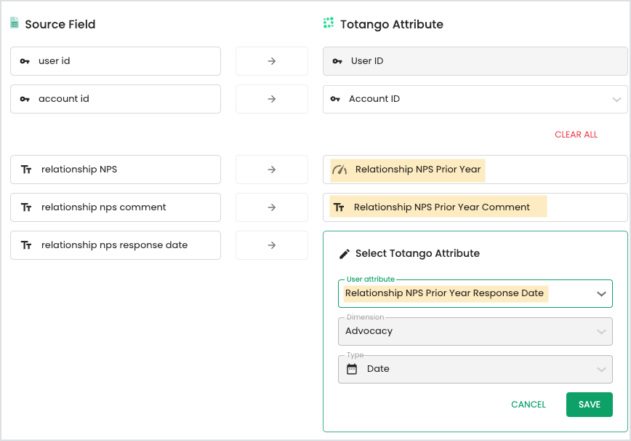Click the text-type icon beside relationship NPS

pos(26,170)
